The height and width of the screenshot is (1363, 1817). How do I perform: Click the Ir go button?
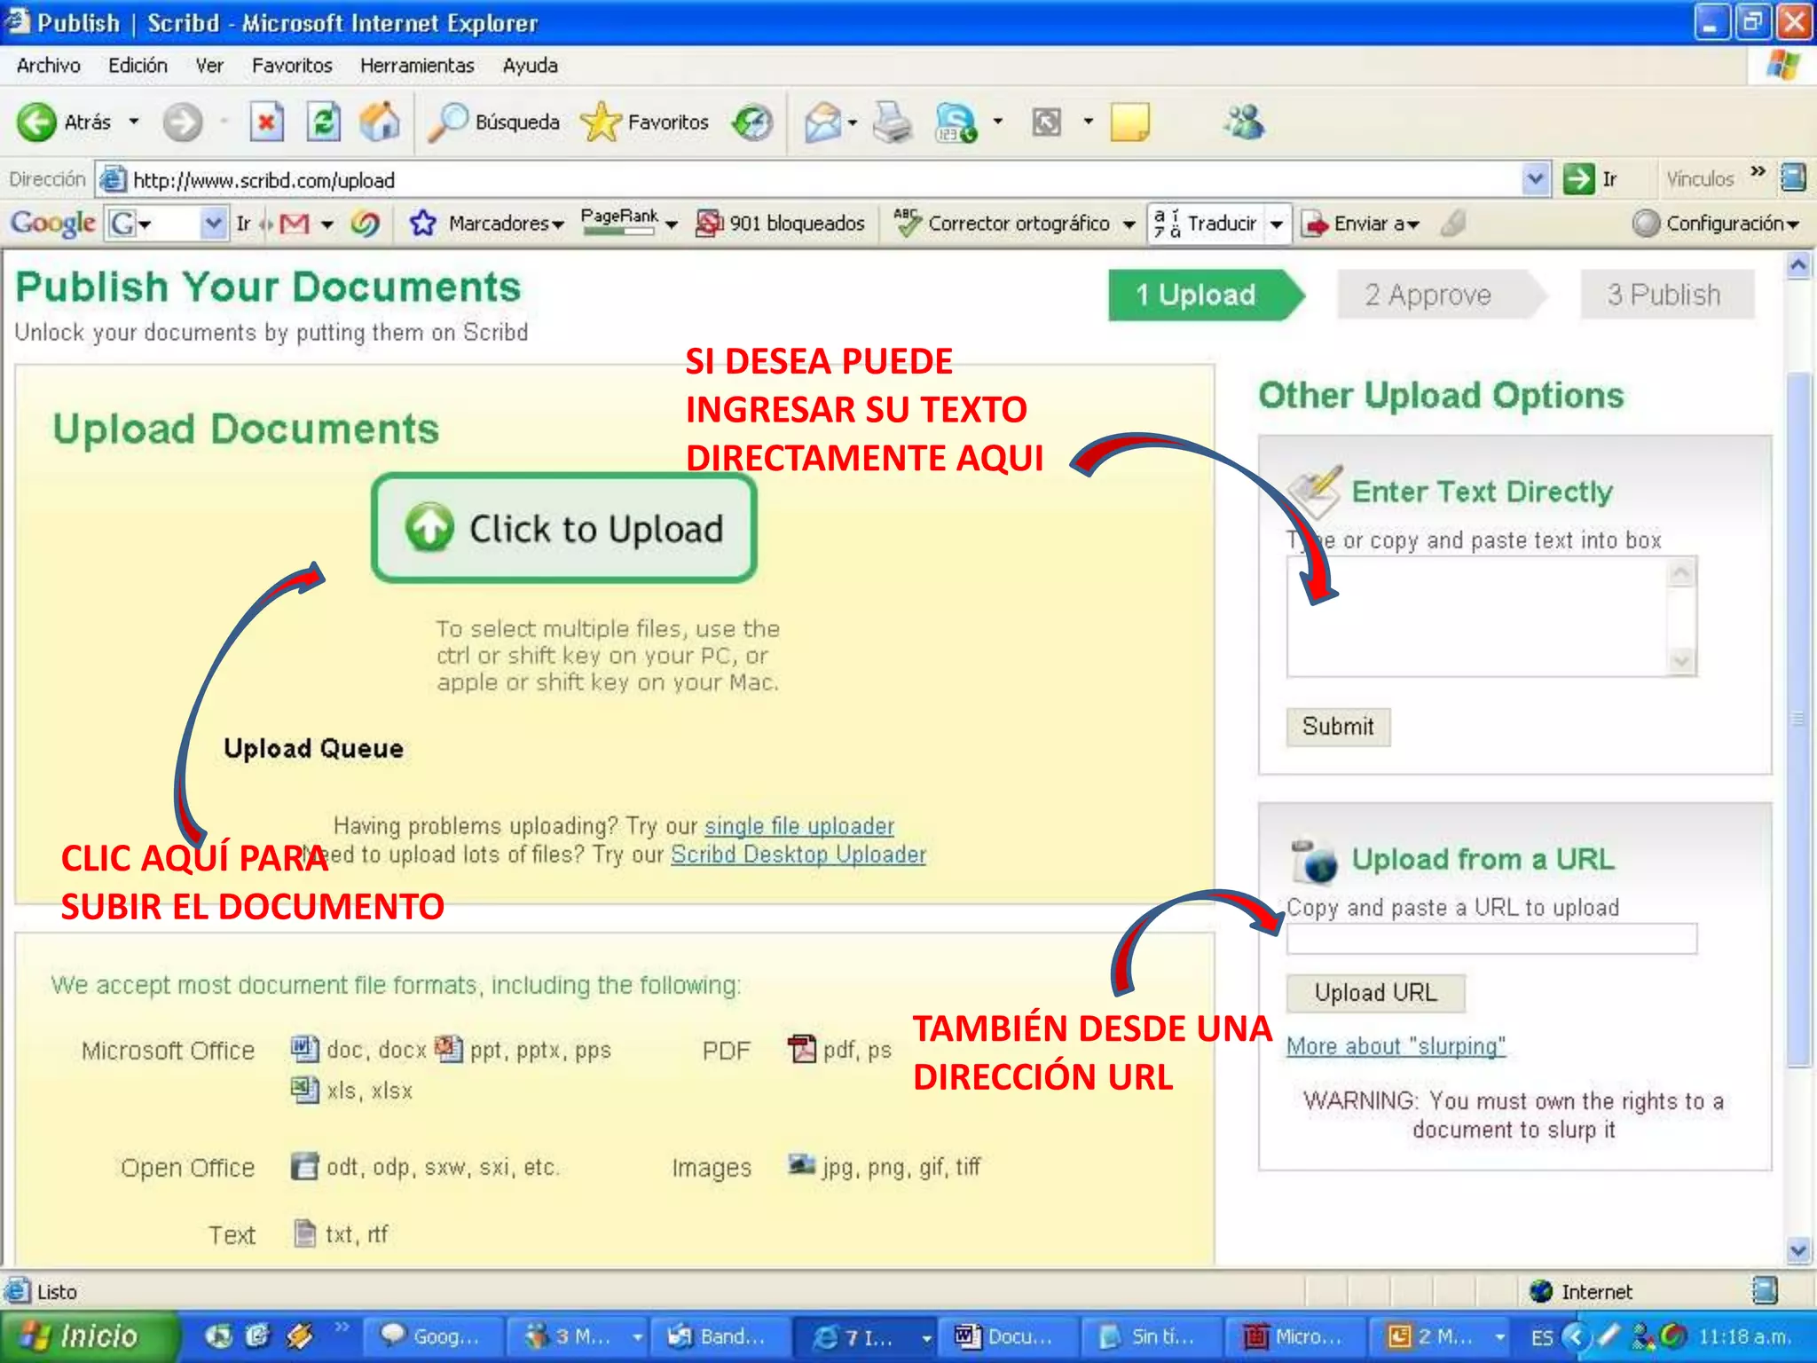(1592, 179)
